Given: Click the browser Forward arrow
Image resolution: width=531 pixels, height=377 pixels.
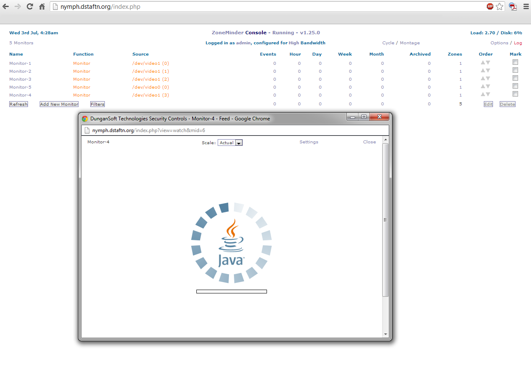Looking at the screenshot, I should (x=18, y=6).
